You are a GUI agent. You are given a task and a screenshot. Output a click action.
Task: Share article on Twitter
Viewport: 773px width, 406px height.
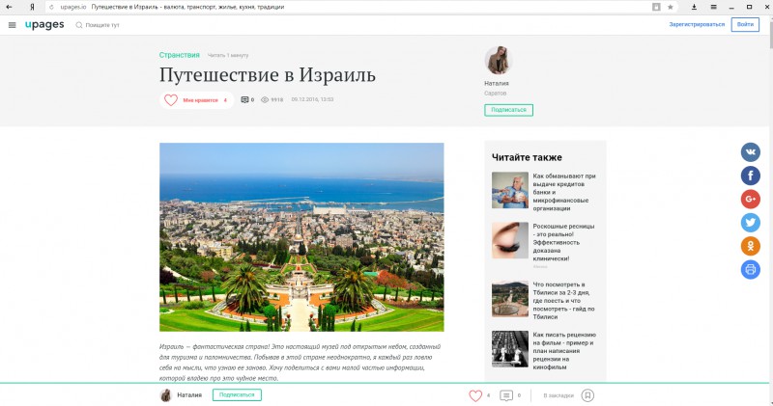click(751, 223)
